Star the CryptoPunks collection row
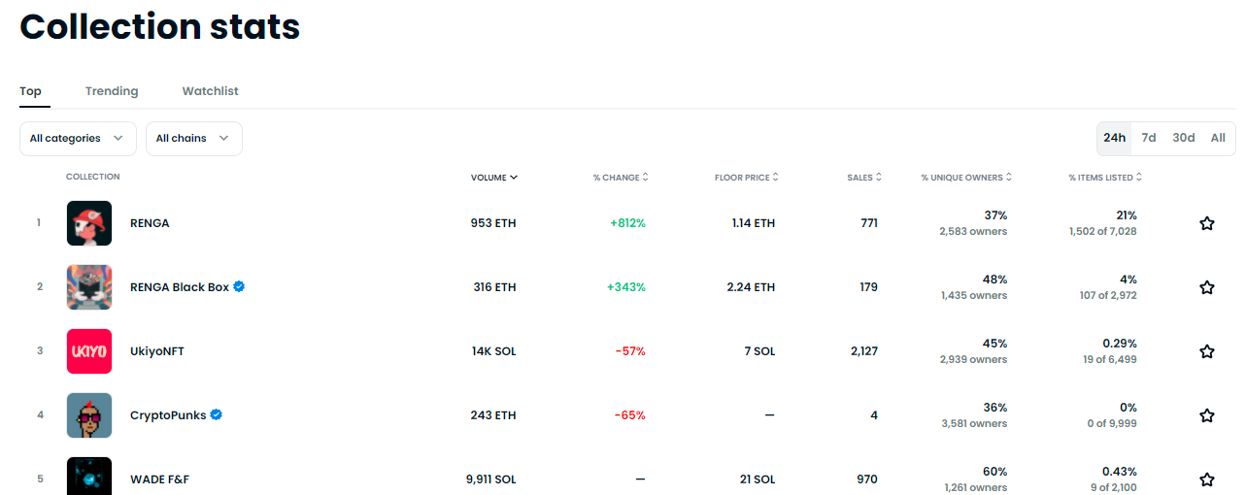 pyautogui.click(x=1207, y=415)
